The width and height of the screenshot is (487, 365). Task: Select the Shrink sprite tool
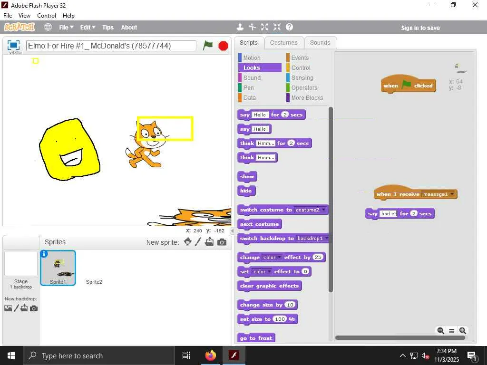coord(277,27)
